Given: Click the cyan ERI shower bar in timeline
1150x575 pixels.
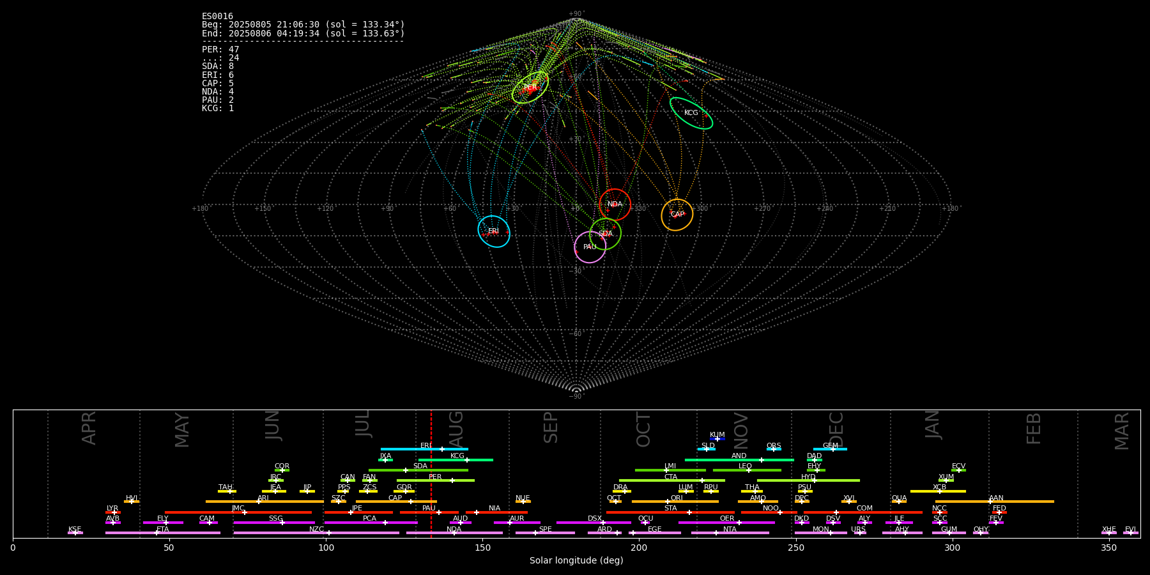Looking at the screenshot, I should pyautogui.click(x=424, y=449).
